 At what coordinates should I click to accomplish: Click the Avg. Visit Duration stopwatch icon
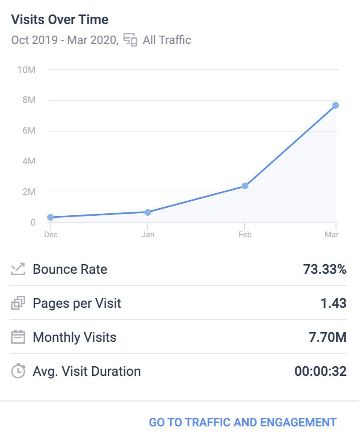[18, 371]
